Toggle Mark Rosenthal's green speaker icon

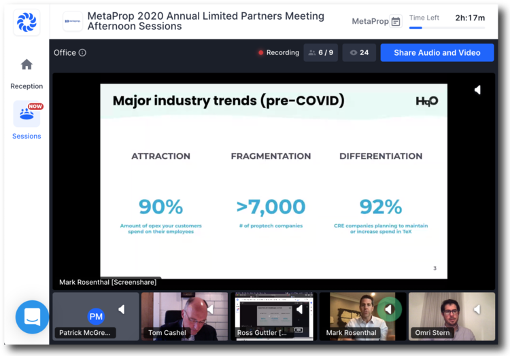click(390, 310)
